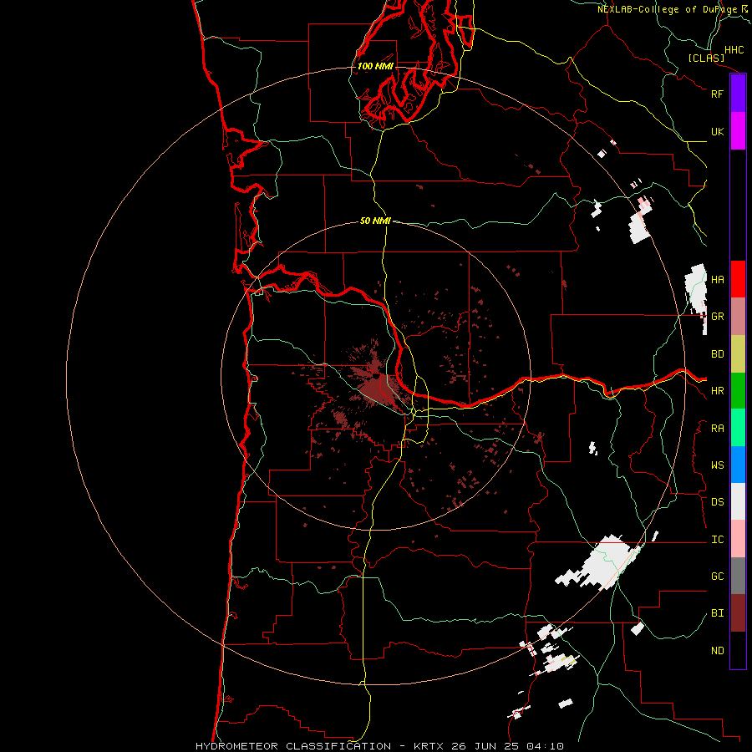Screen dimensions: 752x752
Task: Click the RF purple legend swatch
Action: click(x=738, y=94)
